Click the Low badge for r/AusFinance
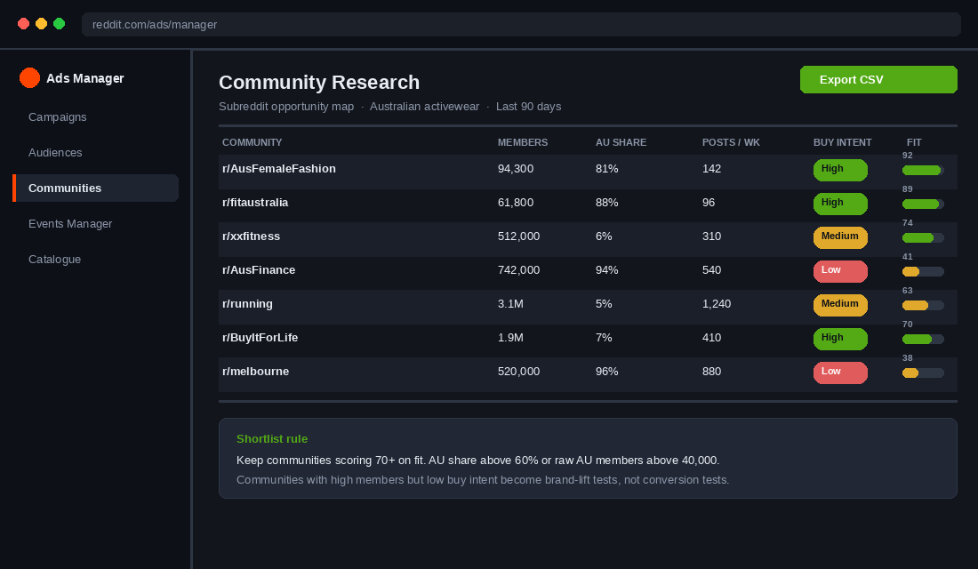The width and height of the screenshot is (978, 569). tap(840, 271)
